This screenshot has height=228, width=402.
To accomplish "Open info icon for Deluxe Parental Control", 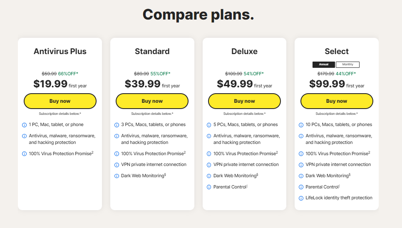I will tap(209, 187).
